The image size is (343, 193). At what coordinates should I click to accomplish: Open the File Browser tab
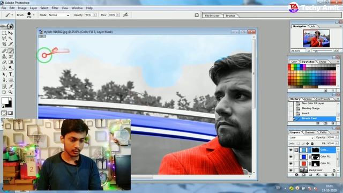[x=212, y=16]
